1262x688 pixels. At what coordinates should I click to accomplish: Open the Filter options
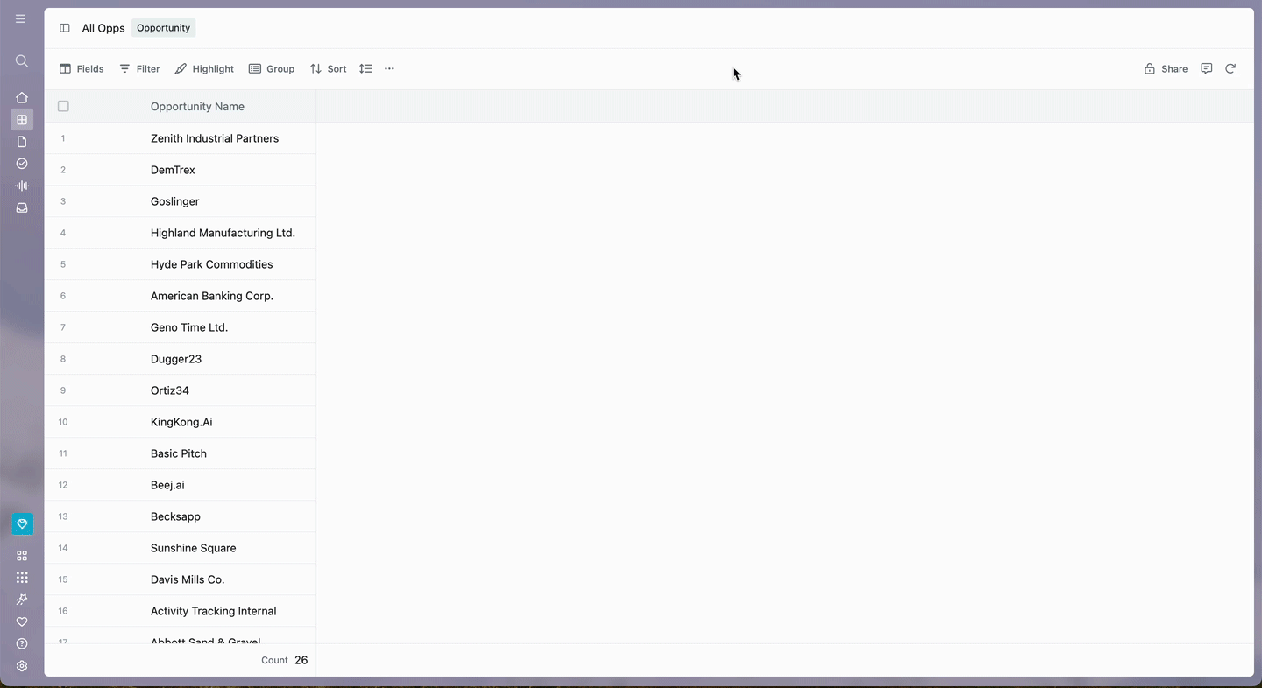(139, 68)
